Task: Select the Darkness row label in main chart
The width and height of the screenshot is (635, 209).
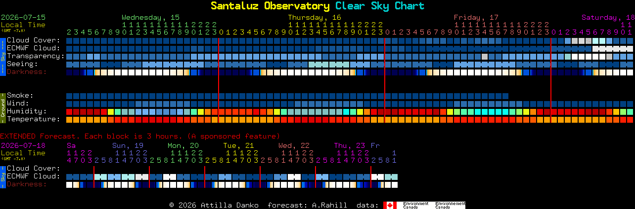Action: (27, 71)
